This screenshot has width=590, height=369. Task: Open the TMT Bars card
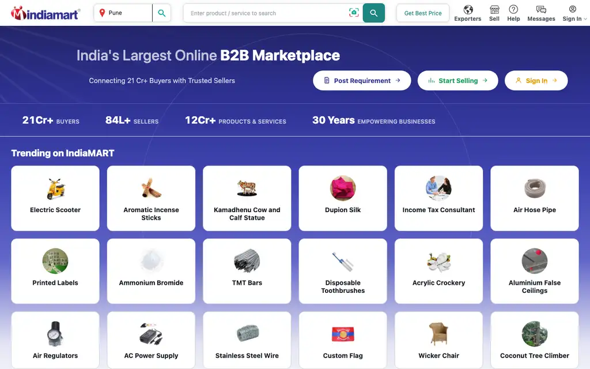click(x=247, y=271)
